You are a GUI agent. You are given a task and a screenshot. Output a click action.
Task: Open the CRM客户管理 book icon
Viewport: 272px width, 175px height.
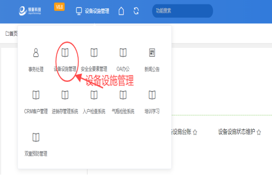(x=36, y=95)
